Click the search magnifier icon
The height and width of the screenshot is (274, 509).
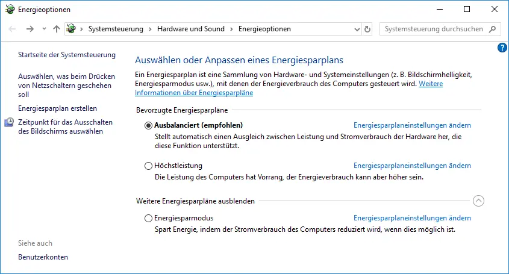492,29
